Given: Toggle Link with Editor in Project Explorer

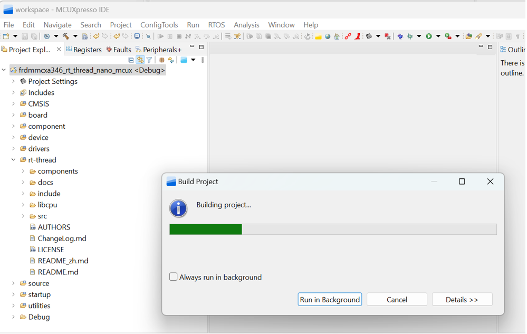Looking at the screenshot, I should (140, 60).
